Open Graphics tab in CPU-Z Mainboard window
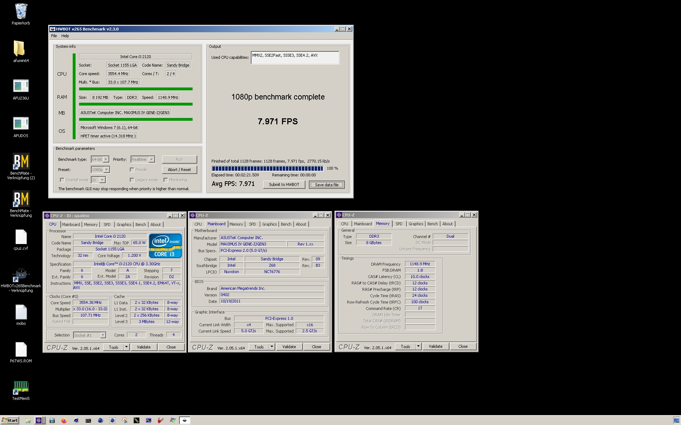This screenshot has height=425, width=681. (x=270, y=224)
